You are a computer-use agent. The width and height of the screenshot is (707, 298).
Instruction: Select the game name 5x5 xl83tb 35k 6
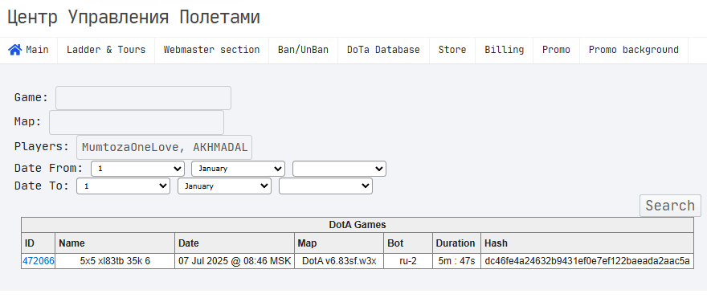115,261
